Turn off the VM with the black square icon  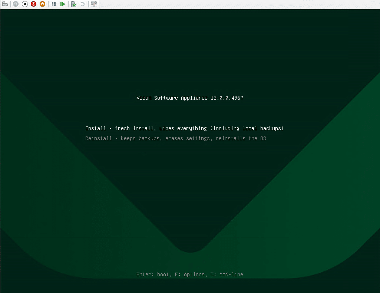pyautogui.click(x=25, y=4)
